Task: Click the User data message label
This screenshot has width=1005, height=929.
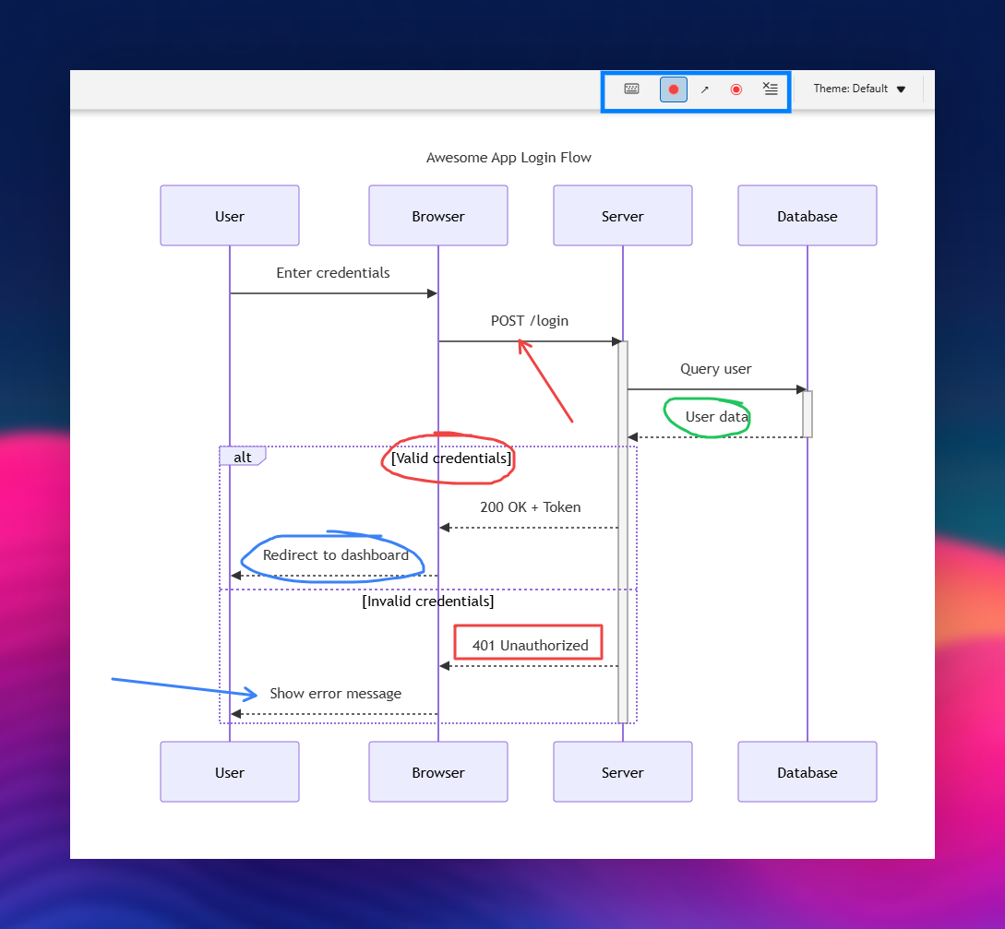Action: pyautogui.click(x=716, y=417)
